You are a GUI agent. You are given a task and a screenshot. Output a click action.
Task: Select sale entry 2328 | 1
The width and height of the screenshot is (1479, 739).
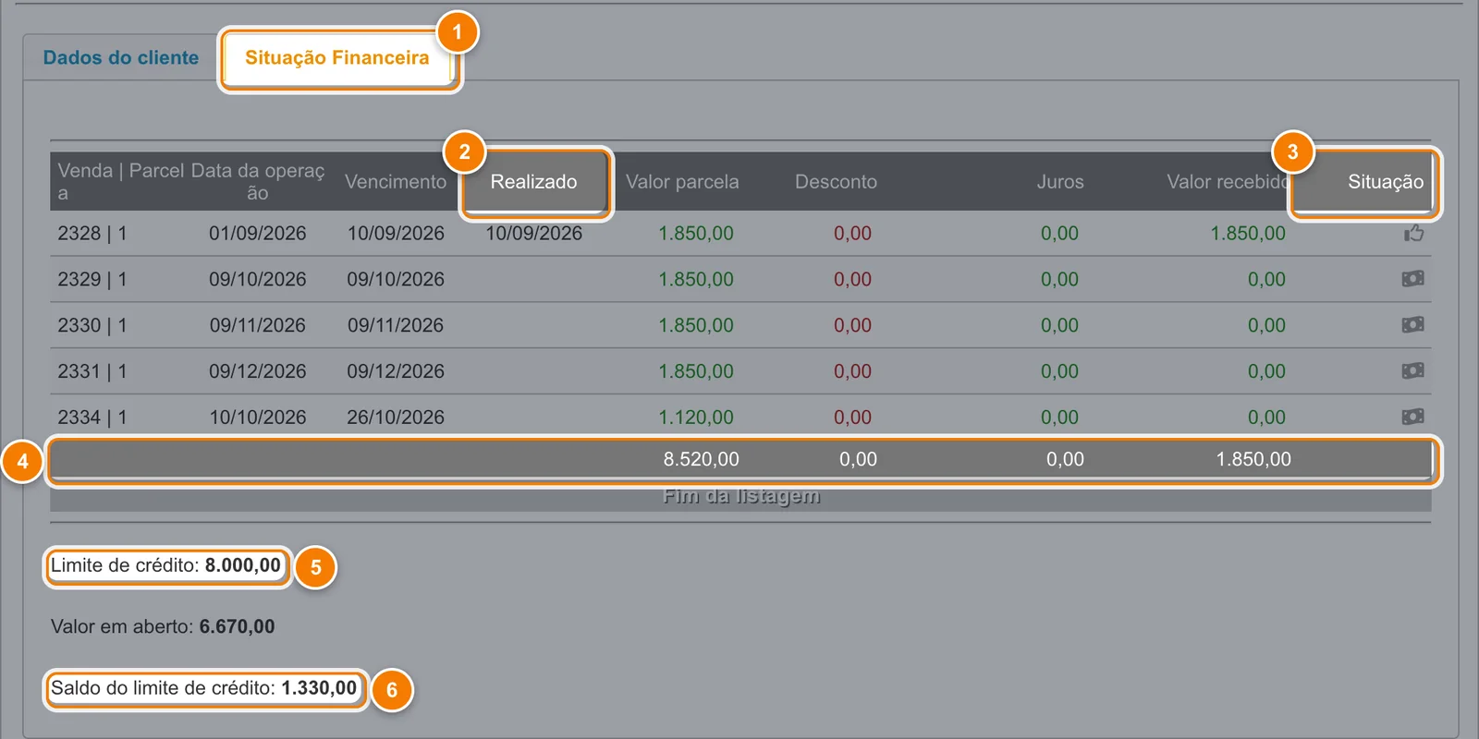(92, 234)
